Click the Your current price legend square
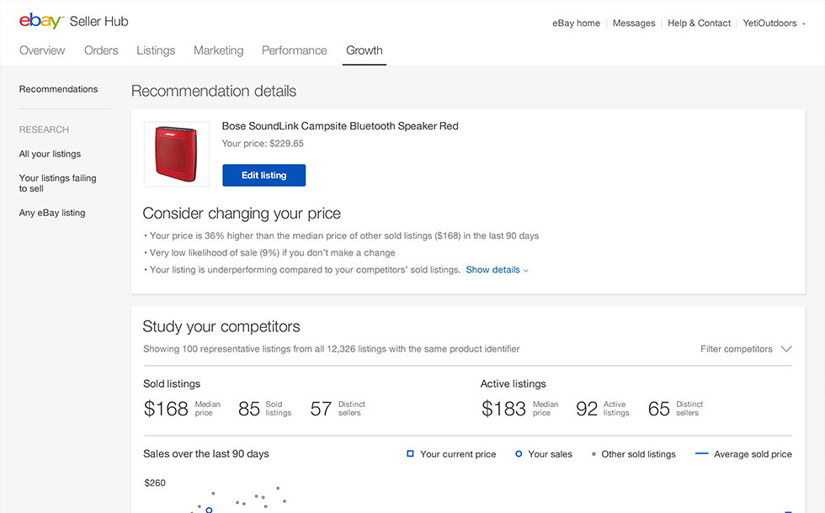The image size is (825, 513). (411, 453)
